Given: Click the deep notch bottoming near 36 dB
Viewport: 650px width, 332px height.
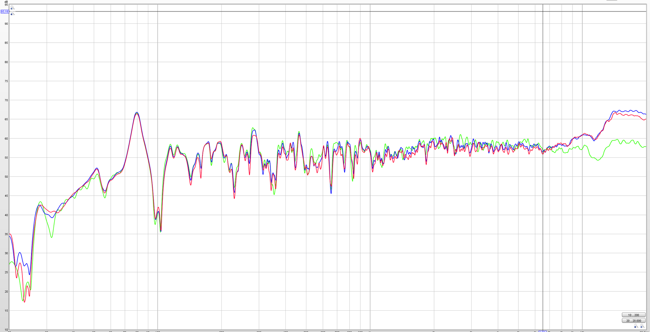Looking at the screenshot, I should coord(160,231).
